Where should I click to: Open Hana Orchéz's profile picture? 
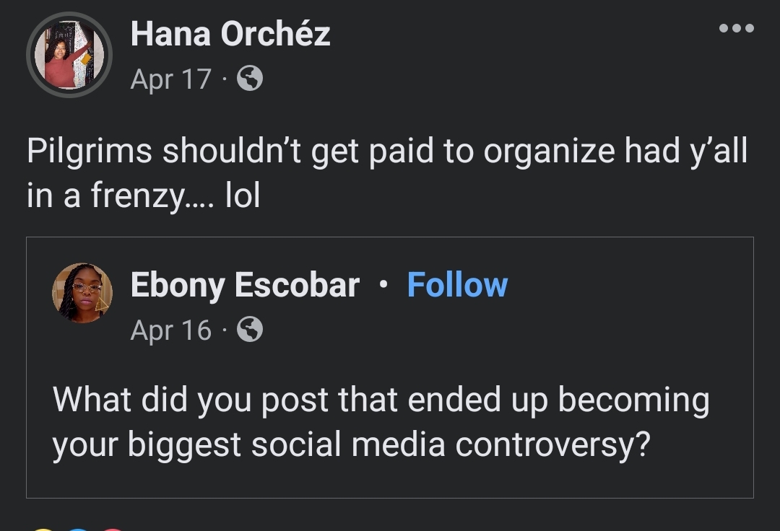[69, 55]
